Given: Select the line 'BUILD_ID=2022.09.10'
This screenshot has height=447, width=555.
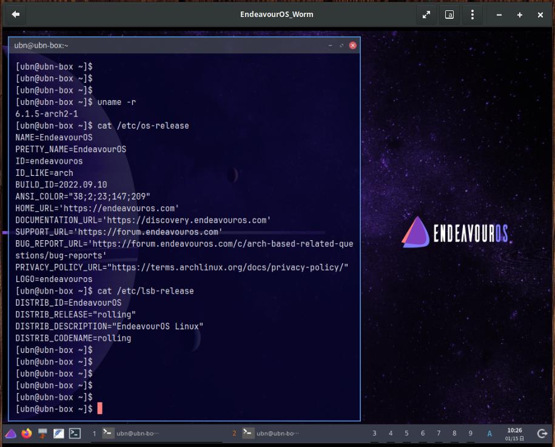Looking at the screenshot, I should tap(61, 185).
